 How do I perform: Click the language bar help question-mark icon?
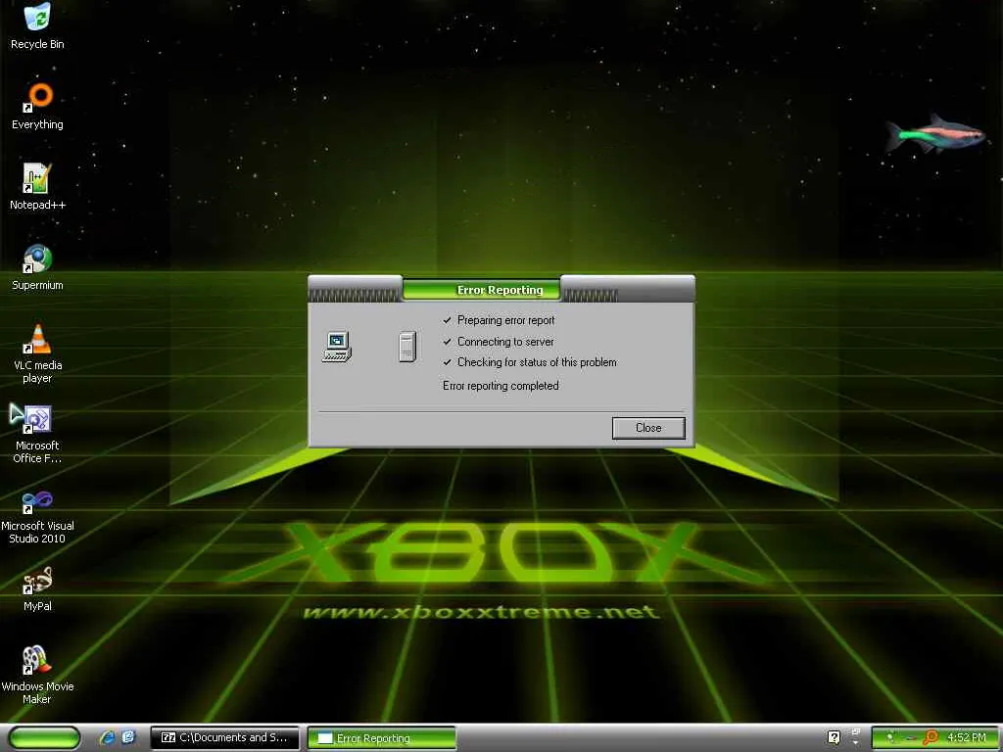tap(834, 738)
